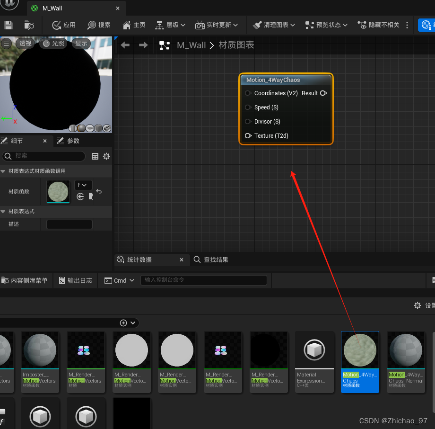Select M_Render MotionVectors 材质 material asset
The height and width of the screenshot is (429, 435).
(x=86, y=362)
